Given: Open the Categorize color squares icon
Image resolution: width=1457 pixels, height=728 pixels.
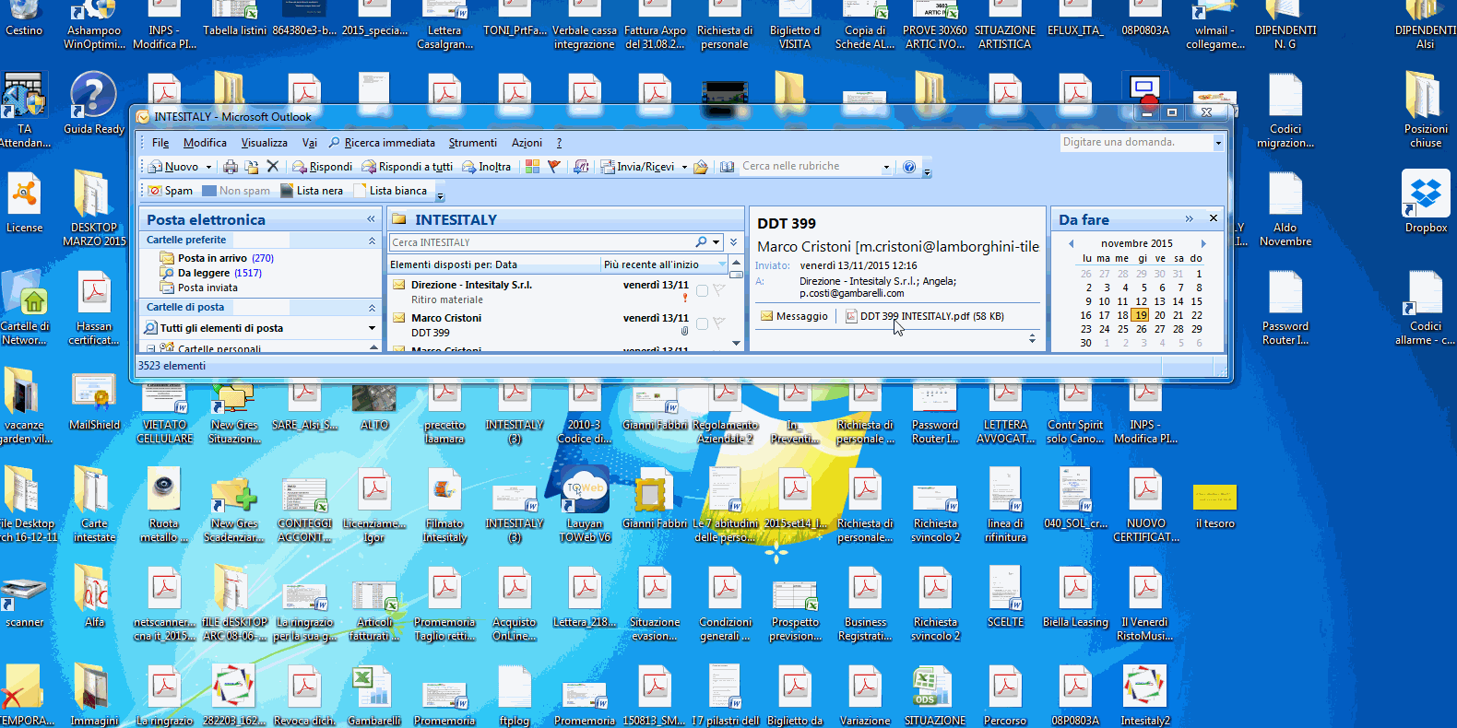Looking at the screenshot, I should 532,167.
